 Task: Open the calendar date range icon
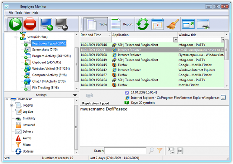(x=158, y=24)
